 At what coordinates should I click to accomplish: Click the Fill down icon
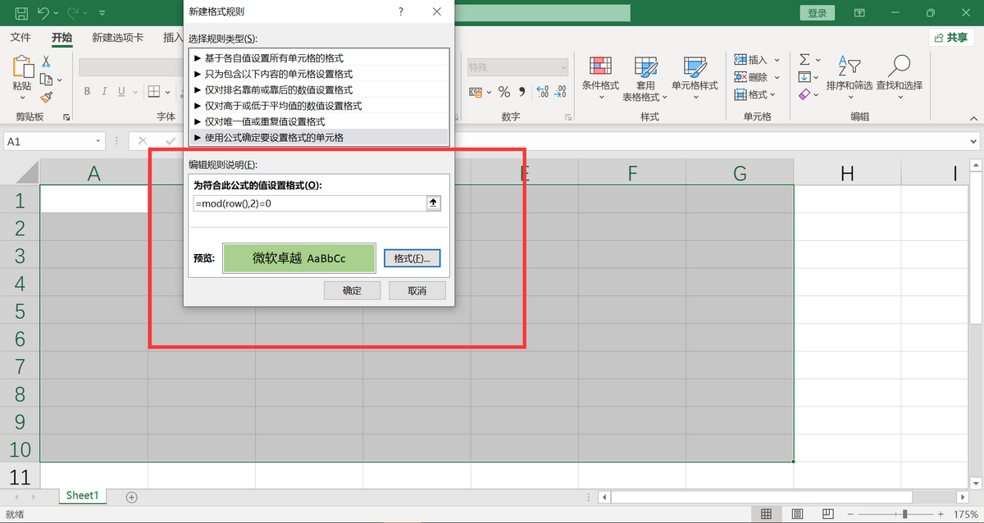(x=804, y=77)
